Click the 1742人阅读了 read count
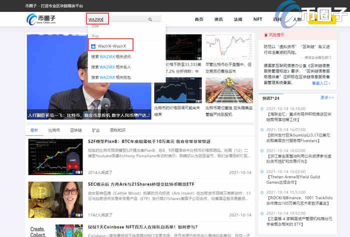 point(100,215)
